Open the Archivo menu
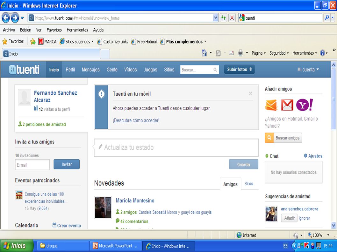Viewport: 337px width, 252px height. tap(9, 30)
